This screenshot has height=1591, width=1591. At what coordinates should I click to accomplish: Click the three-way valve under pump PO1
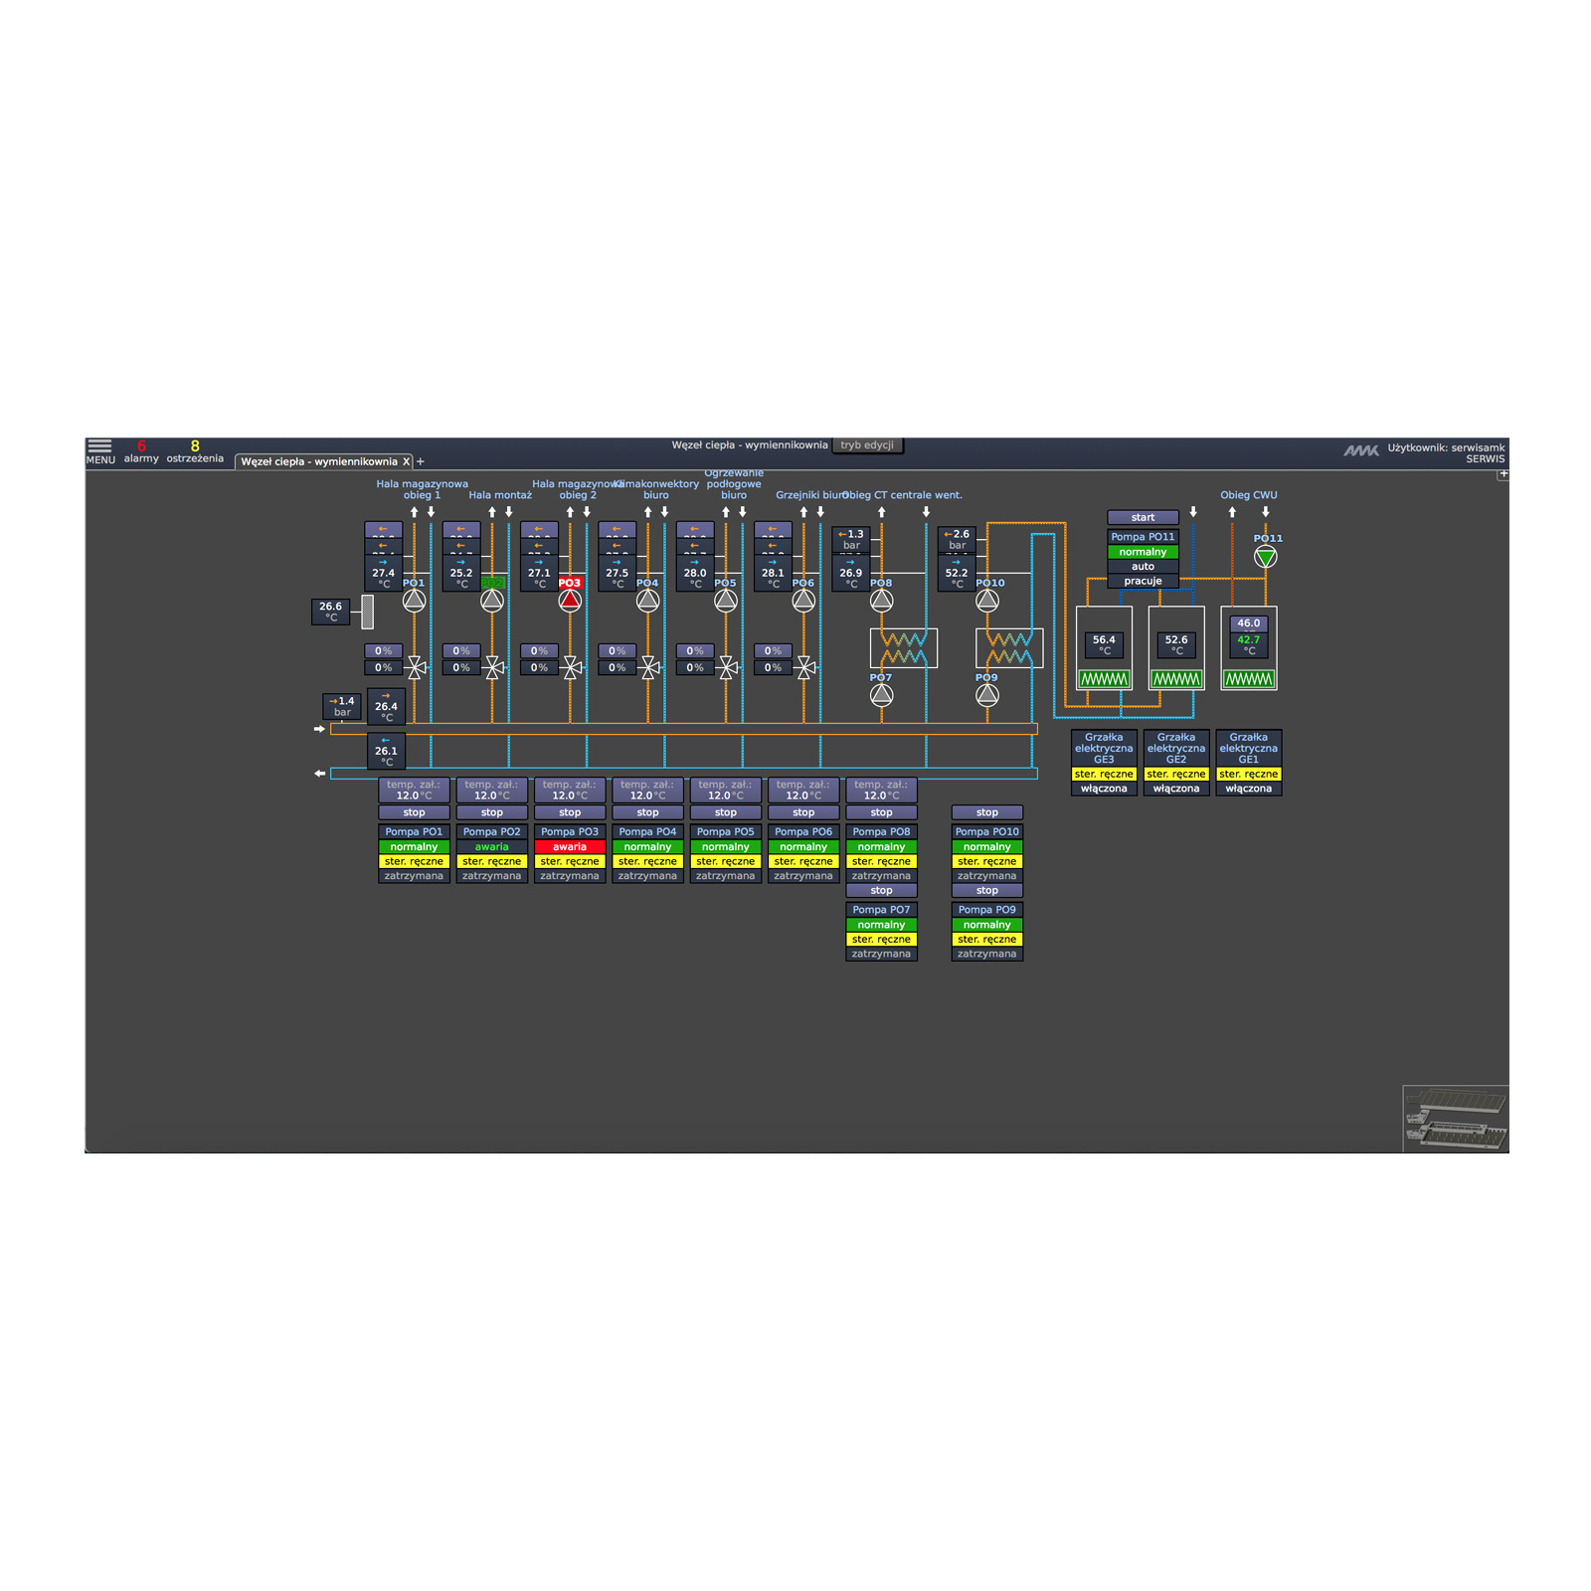tap(416, 668)
